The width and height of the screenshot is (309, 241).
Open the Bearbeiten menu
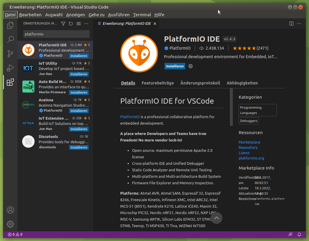[30, 15]
